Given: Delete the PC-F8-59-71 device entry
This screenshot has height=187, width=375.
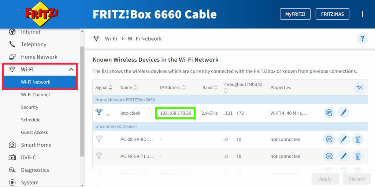Looking at the screenshot, I should [x=358, y=156].
